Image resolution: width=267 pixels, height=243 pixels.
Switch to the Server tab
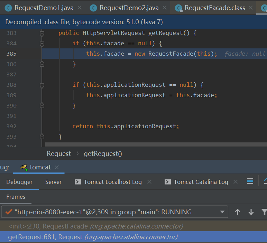[53, 182]
